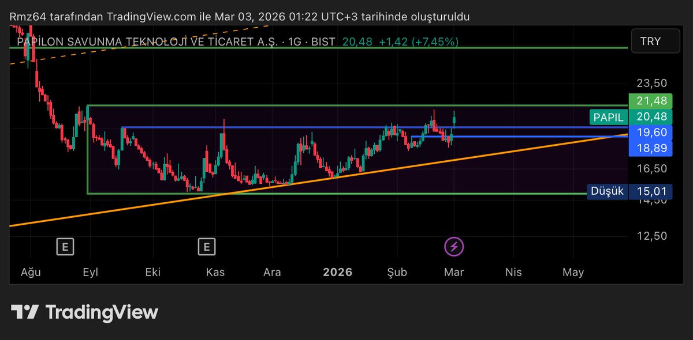Viewport: 693px width, 340px height.
Task: Click the +1,42 (+7,45%) change value
Action: pyautogui.click(x=419, y=41)
